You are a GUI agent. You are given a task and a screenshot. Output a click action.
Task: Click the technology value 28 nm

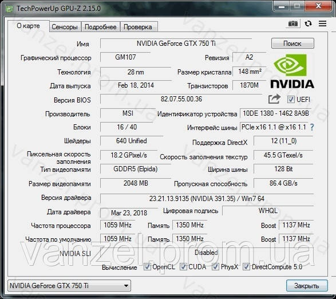click(136, 72)
